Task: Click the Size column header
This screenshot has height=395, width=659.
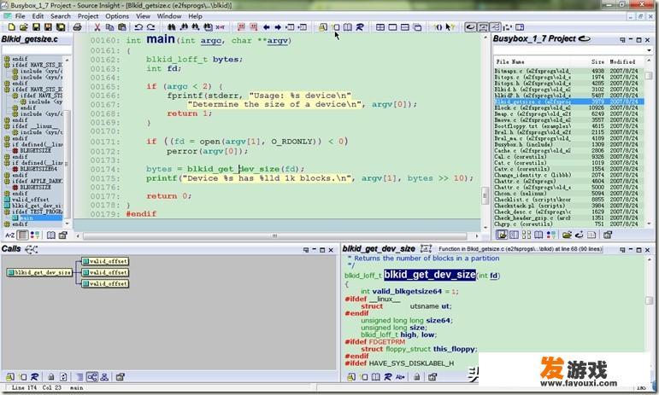Action: [597, 61]
